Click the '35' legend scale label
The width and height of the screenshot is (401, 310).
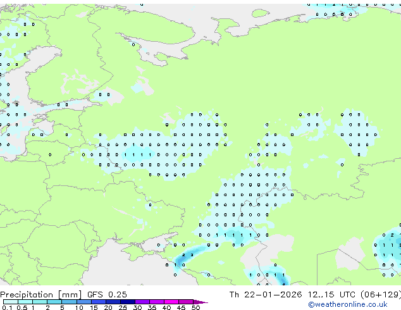[x=152, y=307]
